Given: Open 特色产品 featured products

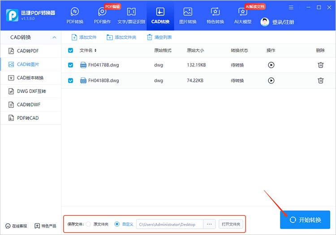Looking at the screenshot, I should point(45,226).
